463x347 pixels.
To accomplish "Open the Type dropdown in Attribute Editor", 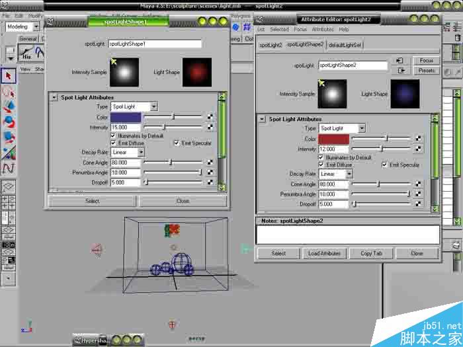I will click(x=342, y=128).
